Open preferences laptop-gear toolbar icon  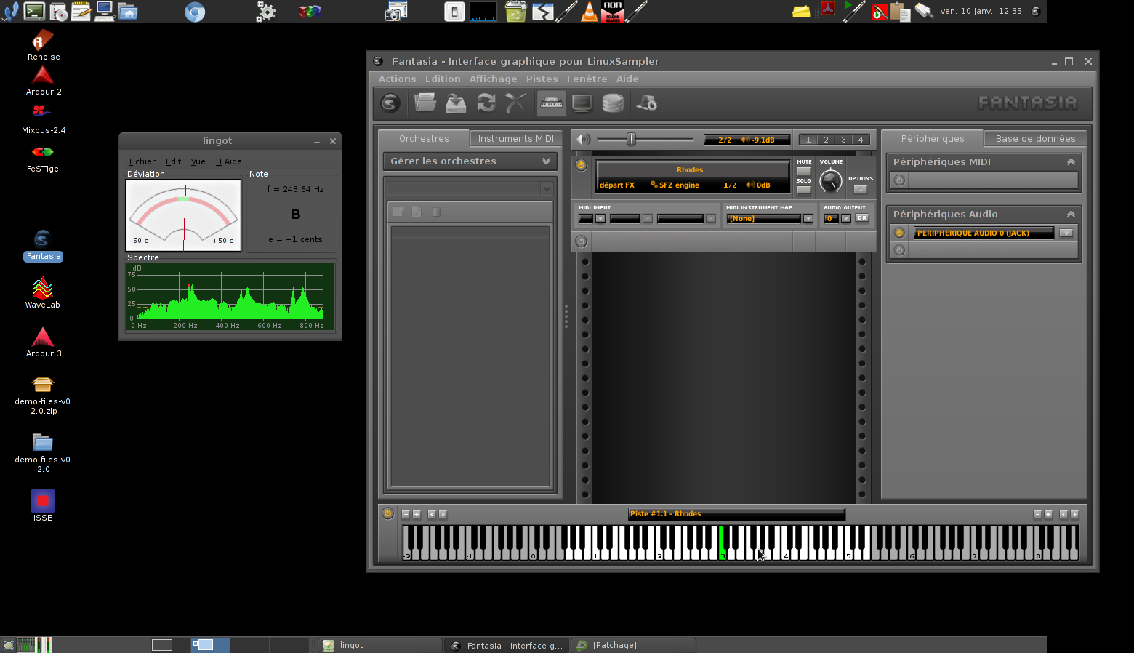646,103
